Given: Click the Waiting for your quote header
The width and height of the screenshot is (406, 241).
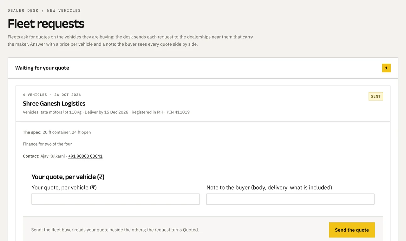Looking at the screenshot, I should point(42,68).
